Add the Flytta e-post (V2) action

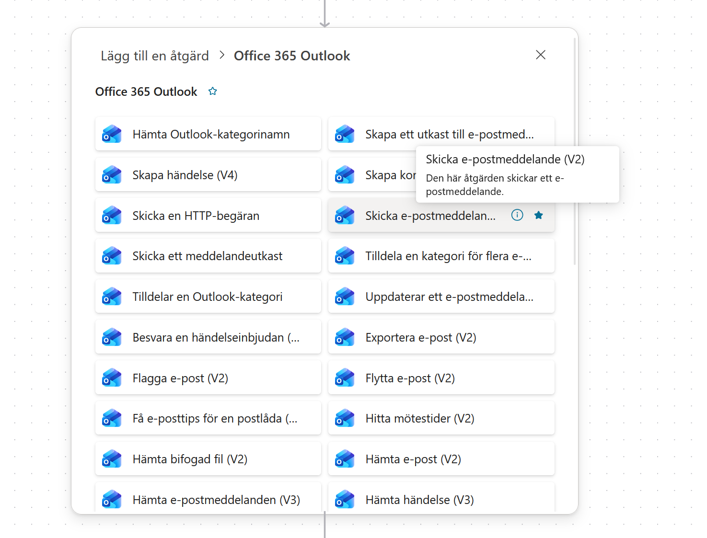tap(441, 378)
